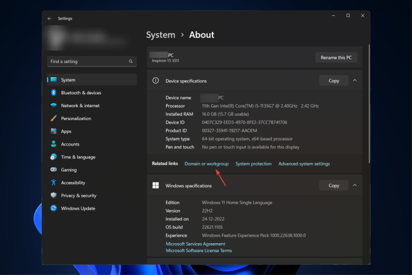Screen dimensions: 412x275
Task: Copy the Device specifications
Action: [x=334, y=81]
